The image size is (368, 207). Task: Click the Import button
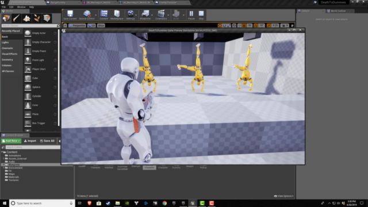[x=30, y=141]
